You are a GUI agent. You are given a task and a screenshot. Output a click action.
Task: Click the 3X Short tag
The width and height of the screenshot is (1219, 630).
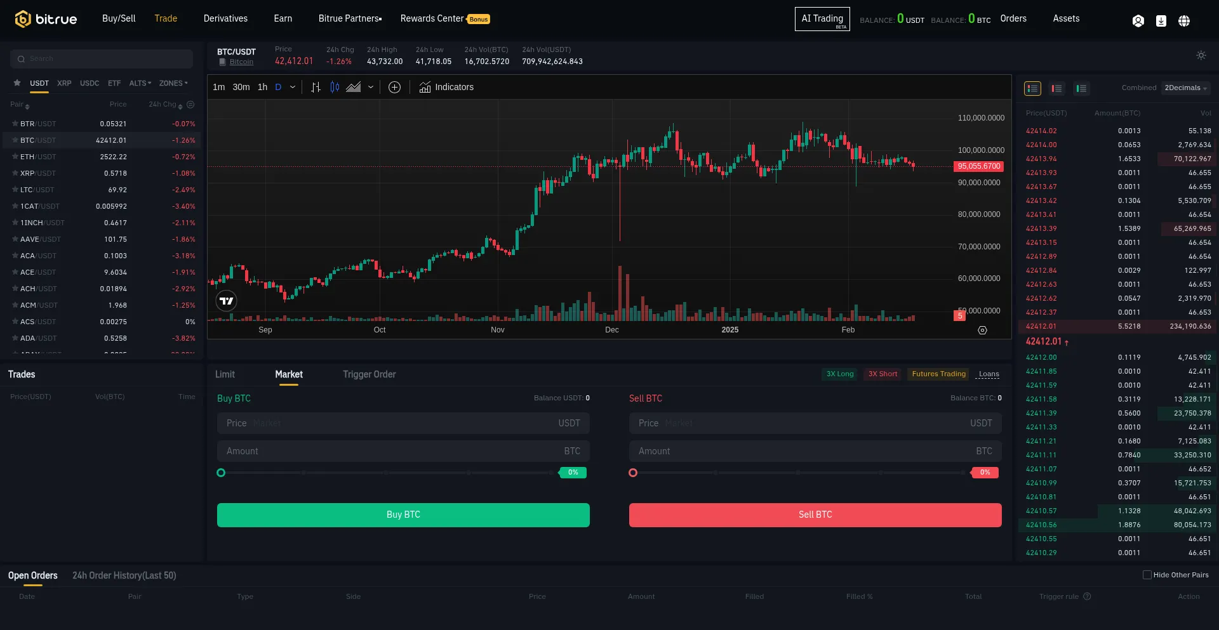tap(883, 374)
